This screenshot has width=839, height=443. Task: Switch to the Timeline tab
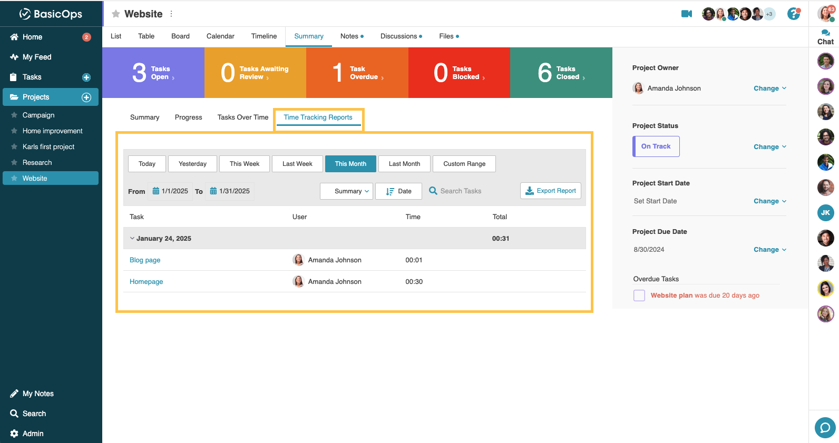(x=264, y=36)
